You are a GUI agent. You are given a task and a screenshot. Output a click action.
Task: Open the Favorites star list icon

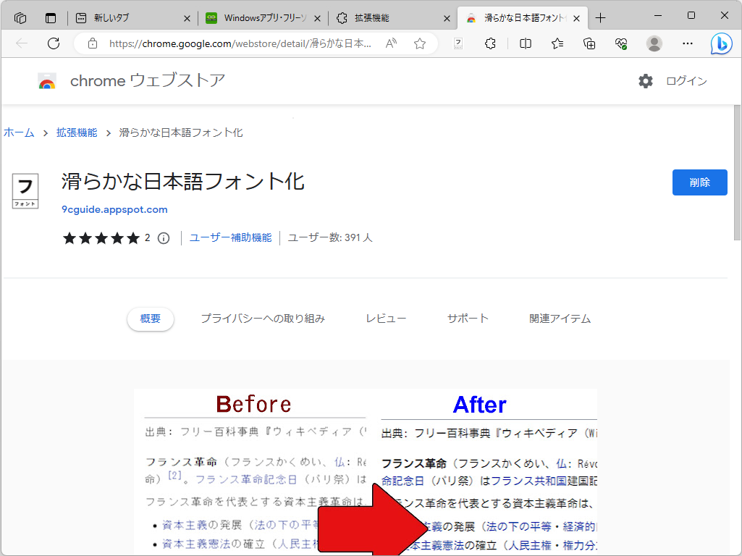[x=556, y=43]
